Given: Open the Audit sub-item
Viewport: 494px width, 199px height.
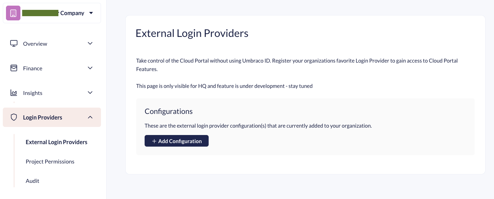Looking at the screenshot, I should click(x=32, y=181).
